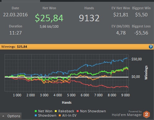Click the Hands stat heading above 9132

[x=89, y=8]
